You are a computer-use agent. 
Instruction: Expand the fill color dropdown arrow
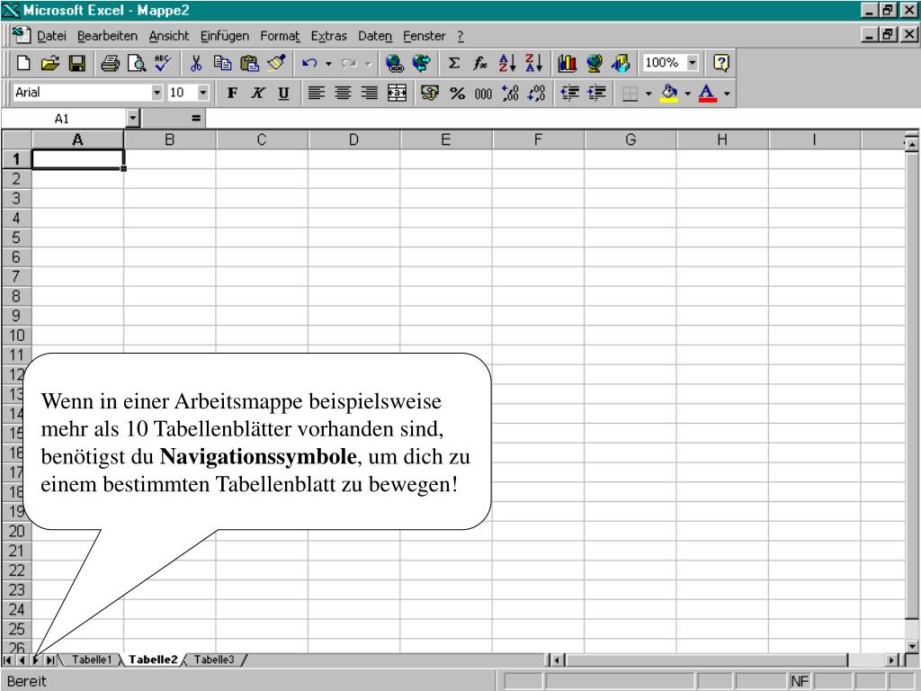coord(687,94)
